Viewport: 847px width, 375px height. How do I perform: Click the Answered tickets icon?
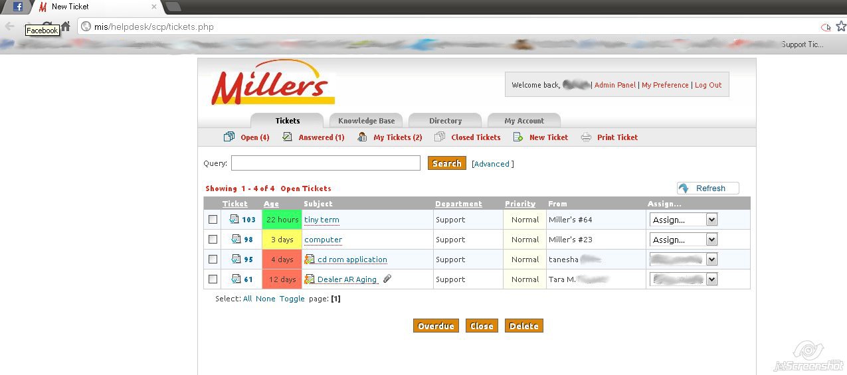(287, 137)
